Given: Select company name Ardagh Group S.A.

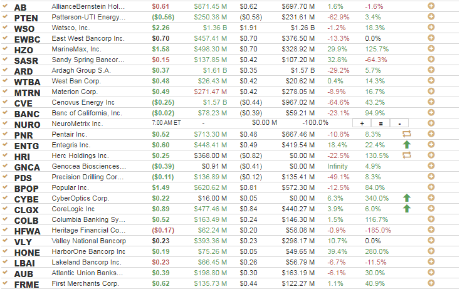Looking at the screenshot, I should (x=81, y=70).
